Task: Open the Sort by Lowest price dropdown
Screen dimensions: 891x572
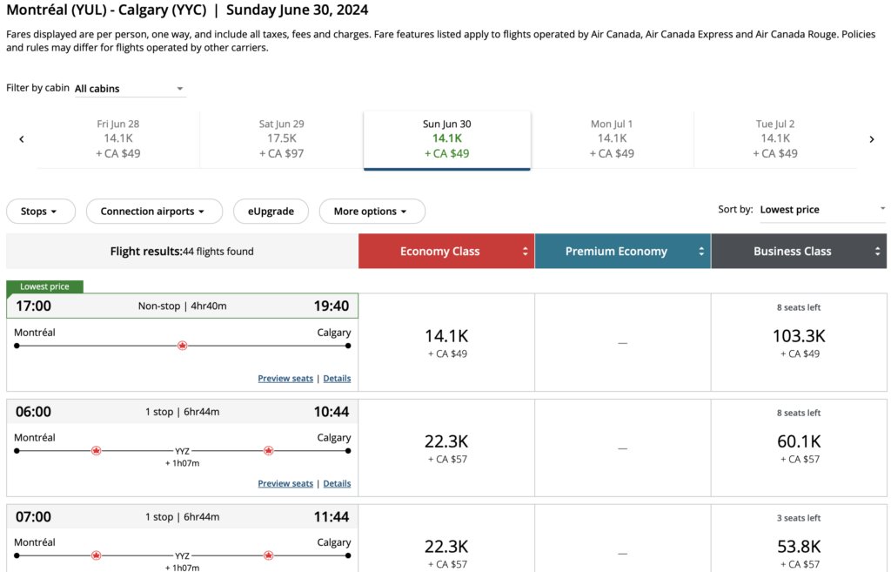Action: point(821,210)
